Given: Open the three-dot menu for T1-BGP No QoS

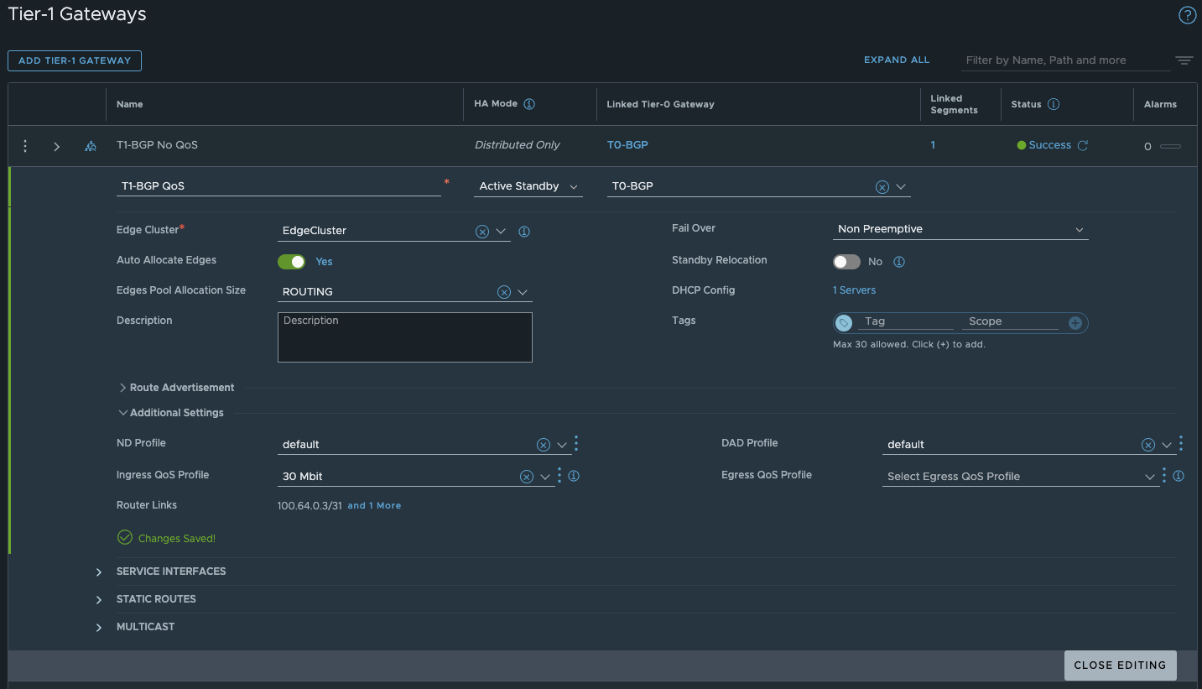Looking at the screenshot, I should 24,145.
